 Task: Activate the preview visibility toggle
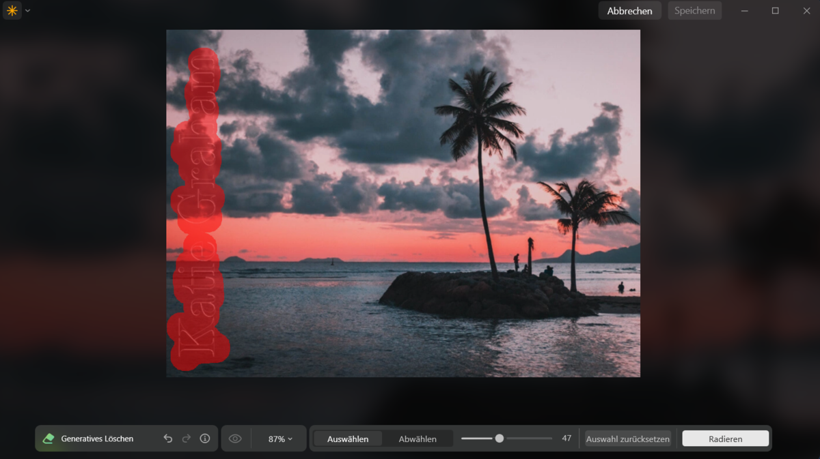[236, 439]
